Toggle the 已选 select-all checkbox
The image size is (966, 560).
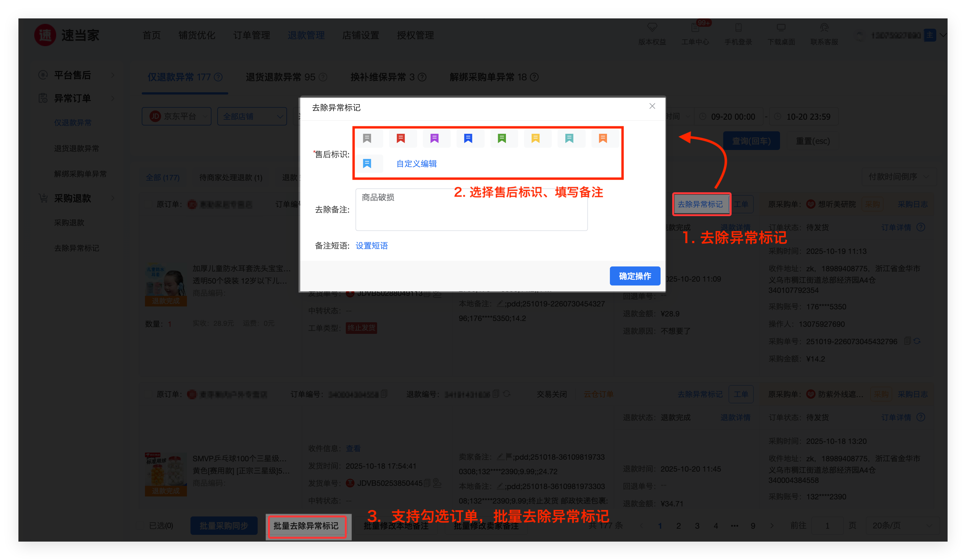click(x=141, y=525)
